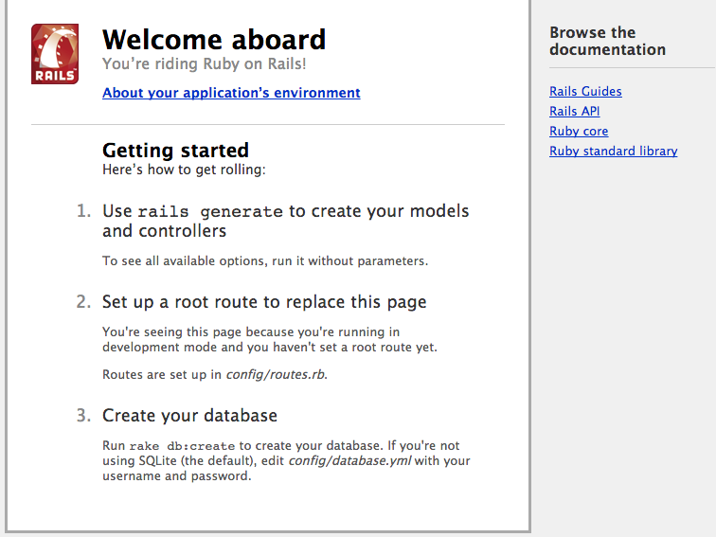Select the "Create your database" step heading
Viewport: 716px width, 537px height.
189,416
